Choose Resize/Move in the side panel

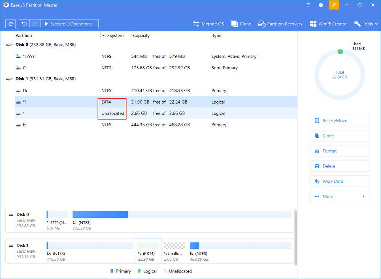click(339, 121)
